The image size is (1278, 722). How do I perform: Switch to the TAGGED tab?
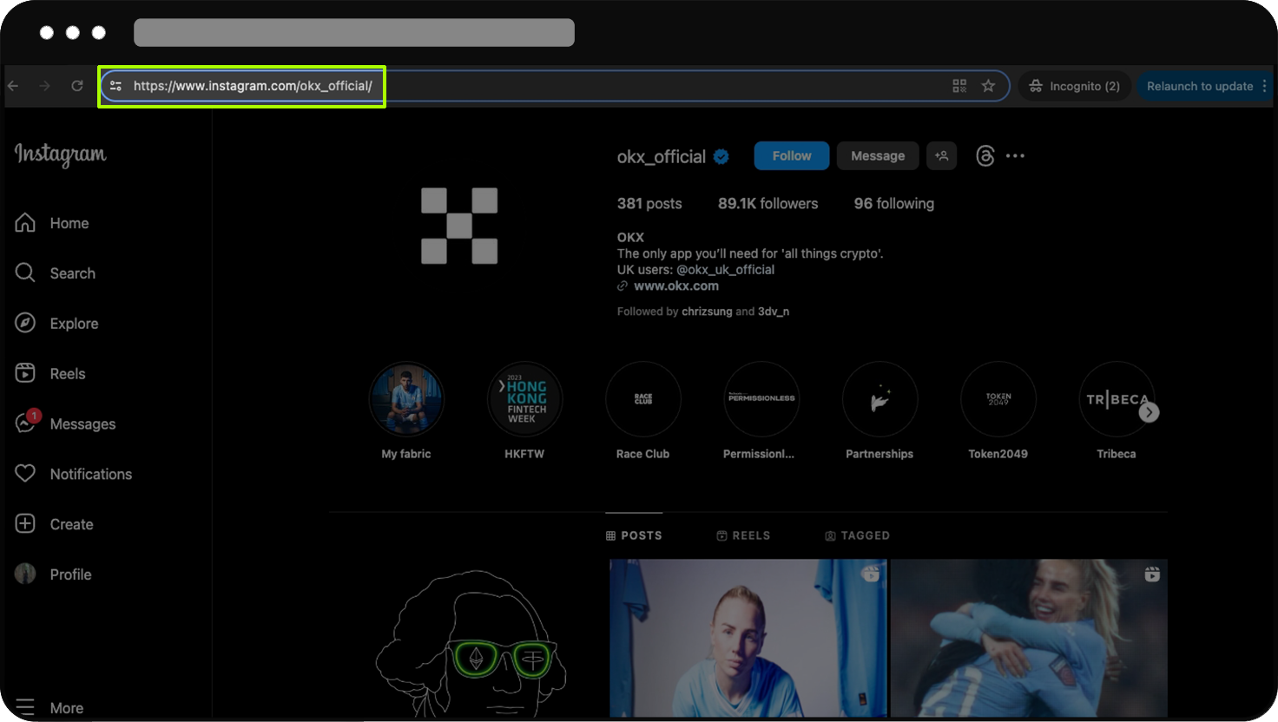pos(857,535)
